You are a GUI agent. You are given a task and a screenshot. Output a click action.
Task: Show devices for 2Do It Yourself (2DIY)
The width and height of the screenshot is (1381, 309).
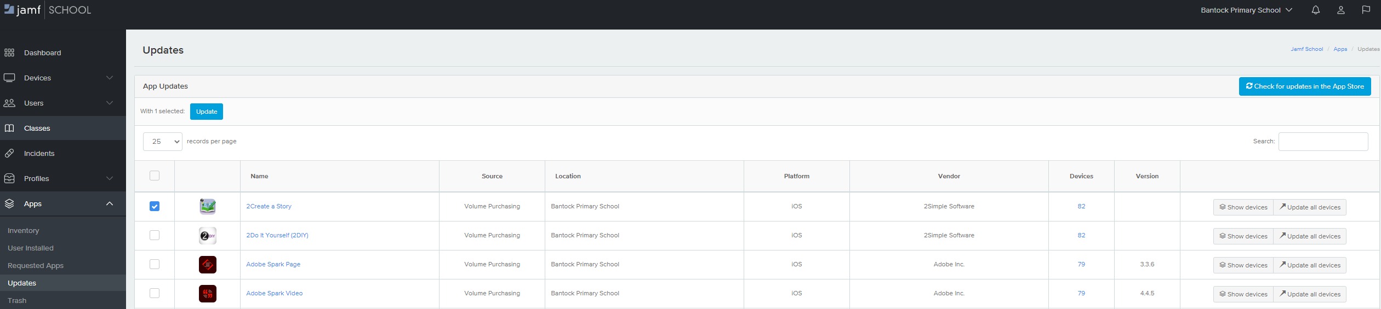[1243, 236]
